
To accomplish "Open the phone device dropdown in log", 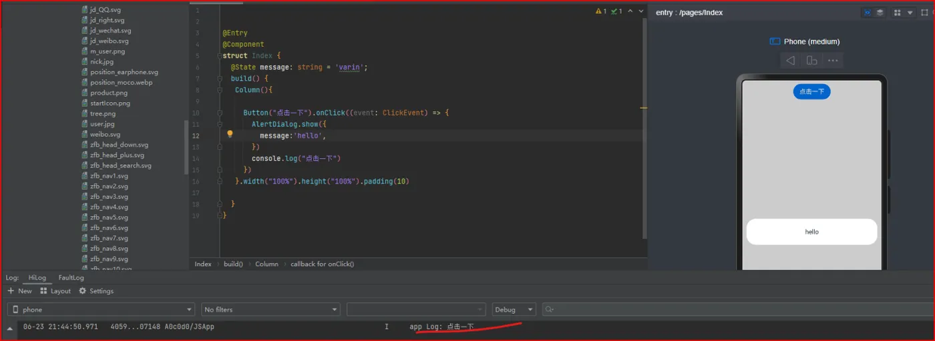I will 101,310.
